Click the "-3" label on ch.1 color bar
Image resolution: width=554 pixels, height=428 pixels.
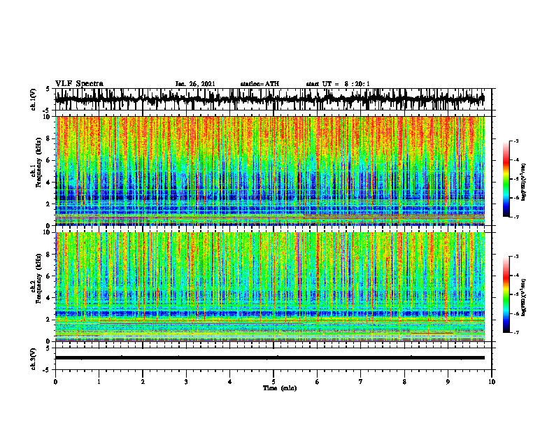pos(516,141)
